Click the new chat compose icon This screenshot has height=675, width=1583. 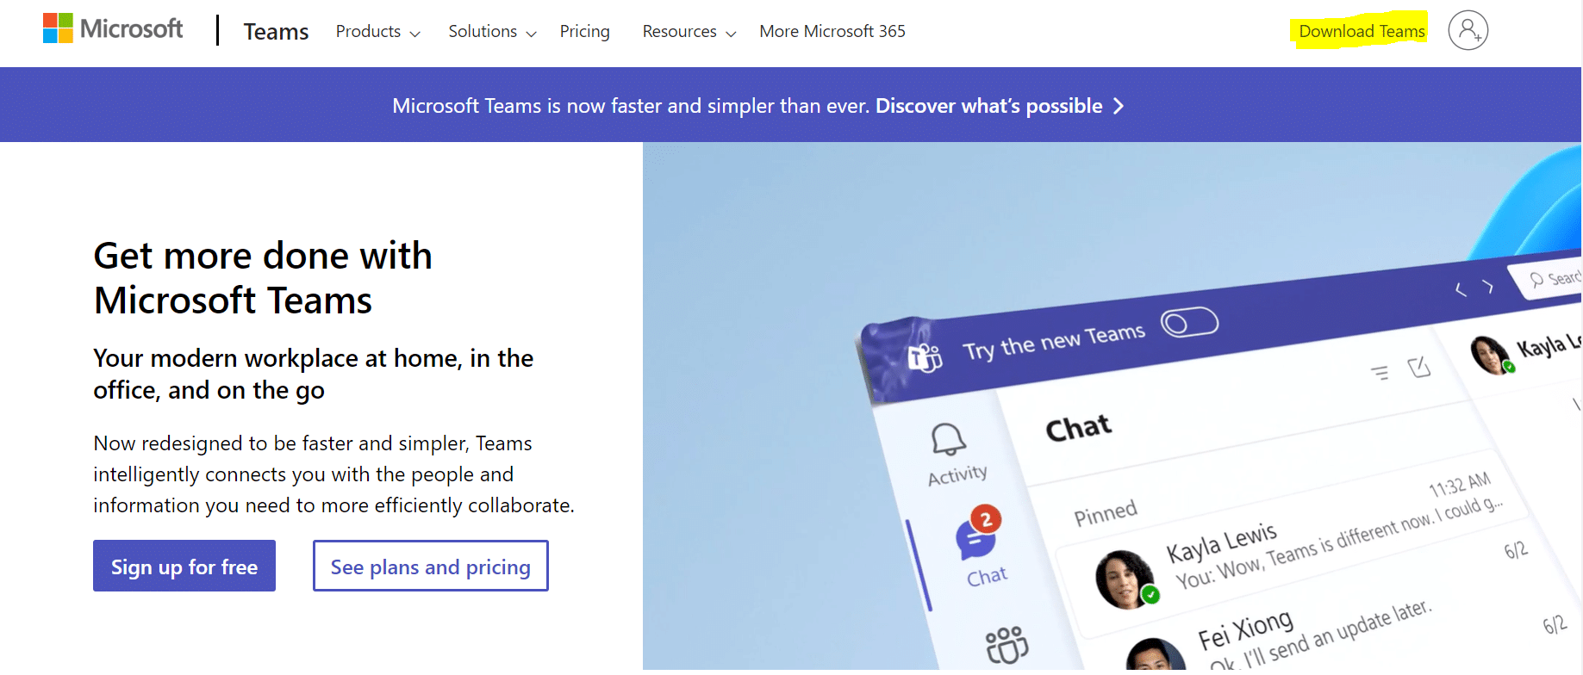(x=1419, y=368)
